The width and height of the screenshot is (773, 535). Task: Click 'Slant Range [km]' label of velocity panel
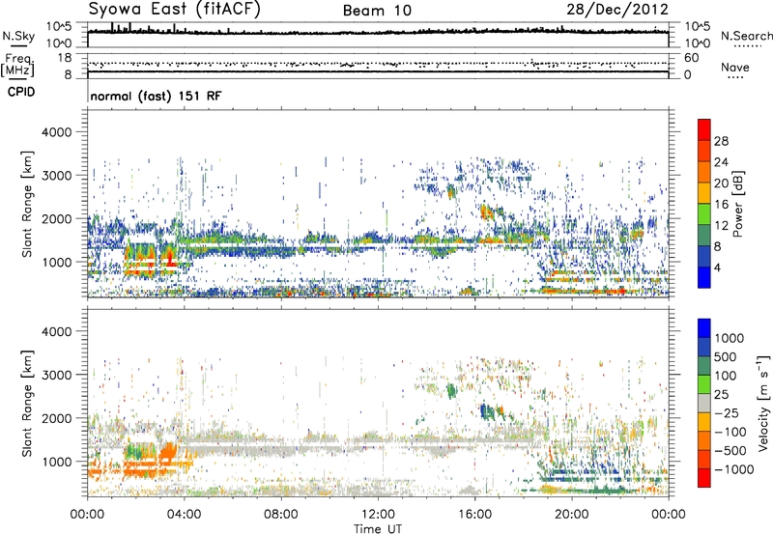pos(27,404)
